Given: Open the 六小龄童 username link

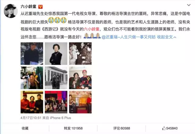Looking at the screenshot, I should coord(28,6).
